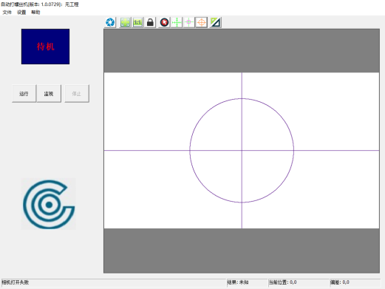Toggle the black padlock lock icon
This screenshot has width=385, height=289.
(150, 22)
